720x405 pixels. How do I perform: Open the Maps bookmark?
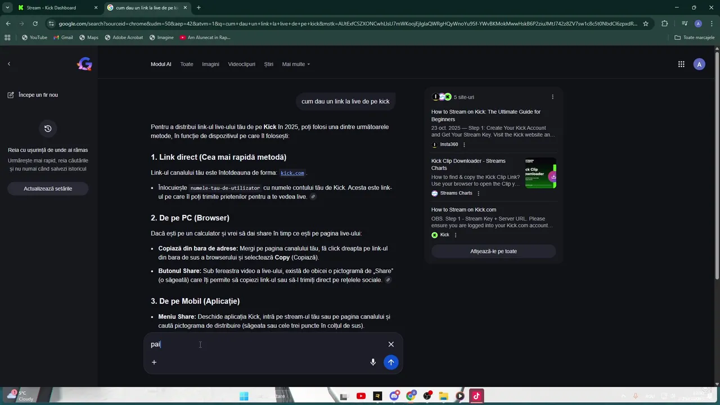89,38
